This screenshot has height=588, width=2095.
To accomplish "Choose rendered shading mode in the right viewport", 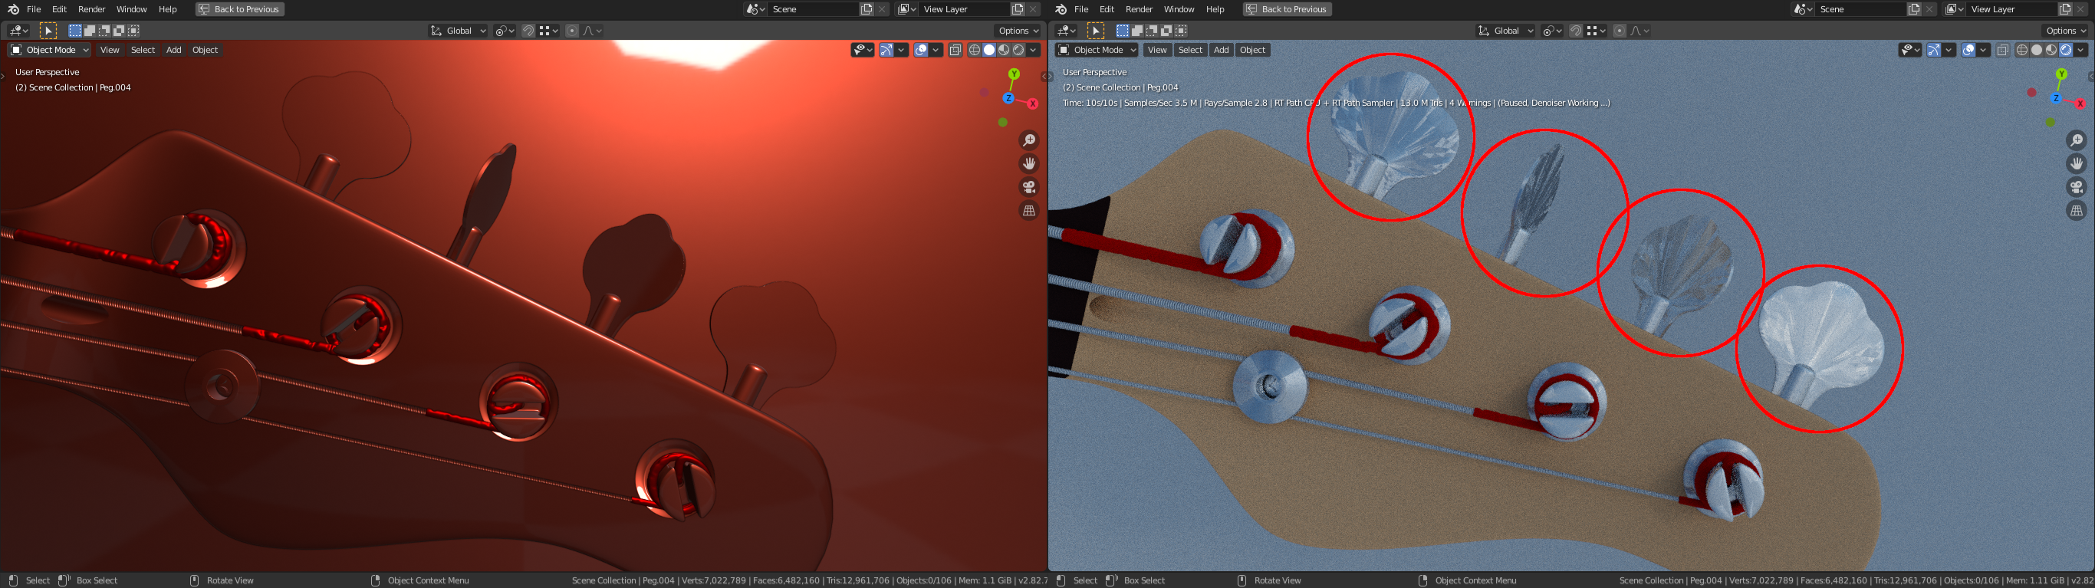I will click(x=2066, y=51).
